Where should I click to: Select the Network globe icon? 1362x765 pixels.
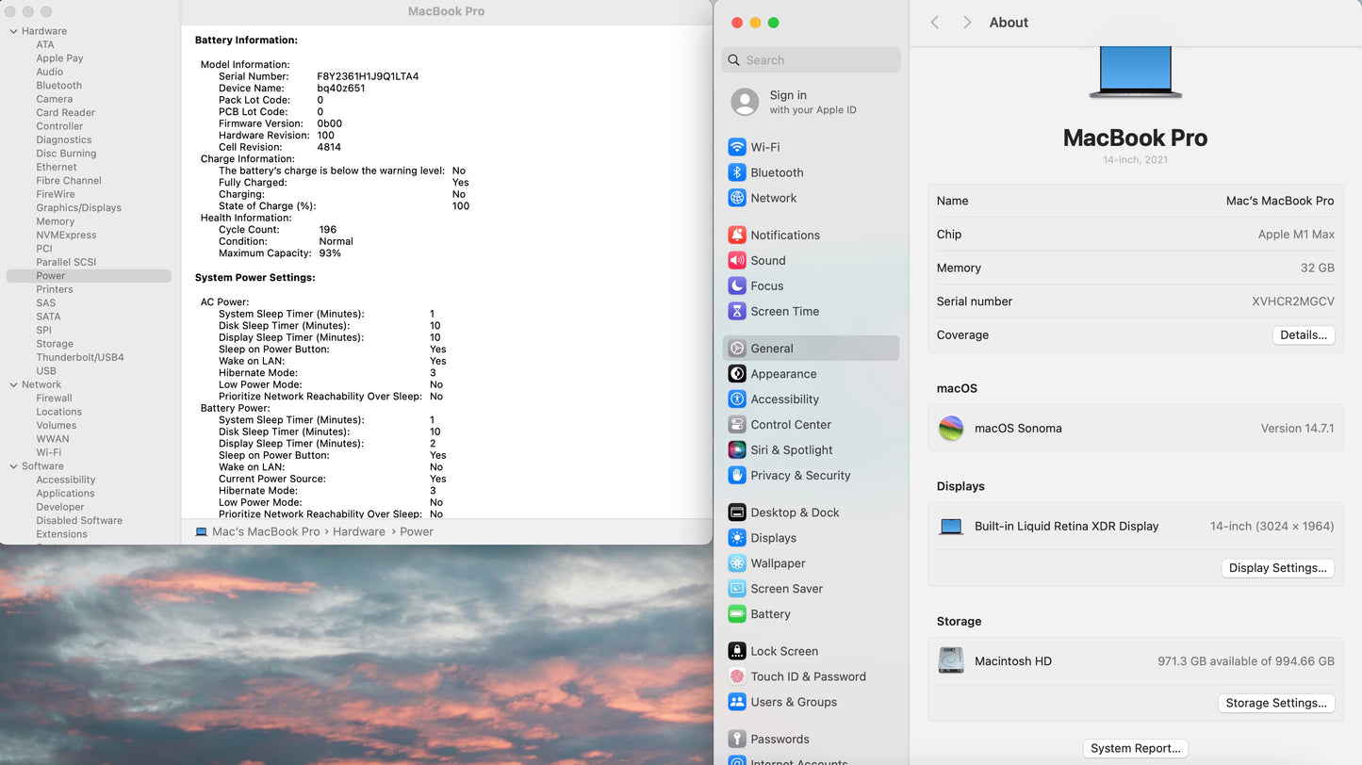[737, 198]
